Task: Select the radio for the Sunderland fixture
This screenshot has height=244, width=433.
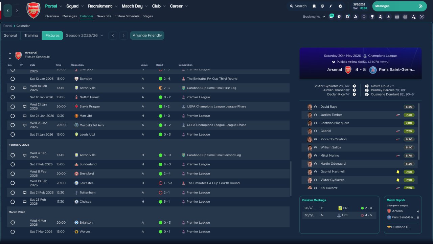Action: coord(13,164)
